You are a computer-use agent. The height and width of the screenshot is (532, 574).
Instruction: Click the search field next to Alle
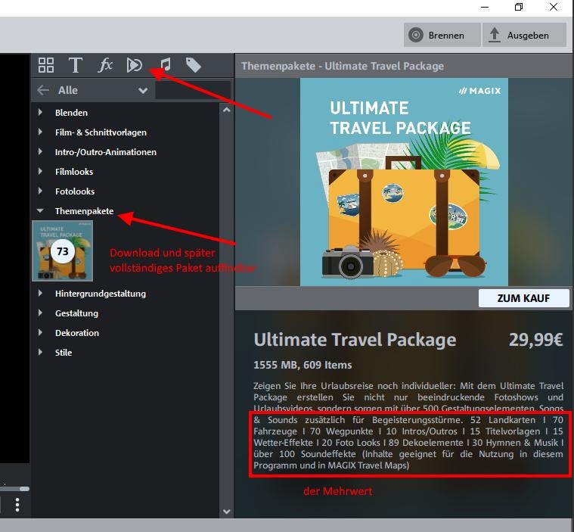(193, 90)
